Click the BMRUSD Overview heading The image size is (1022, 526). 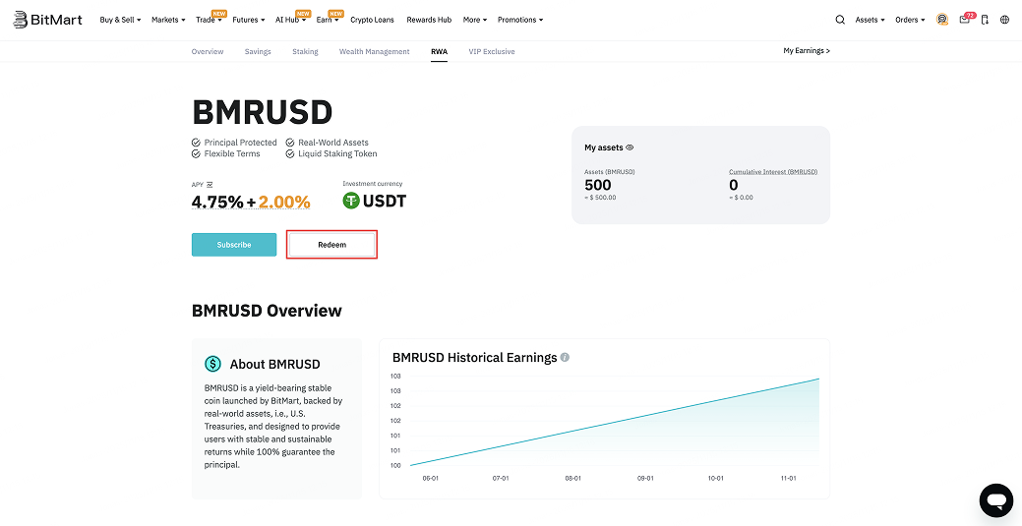tap(267, 311)
